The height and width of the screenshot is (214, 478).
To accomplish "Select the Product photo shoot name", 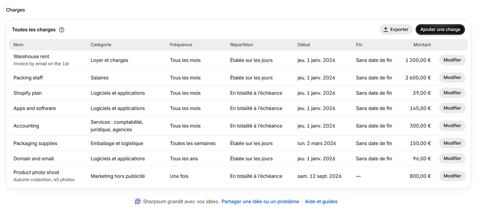I will (36, 173).
